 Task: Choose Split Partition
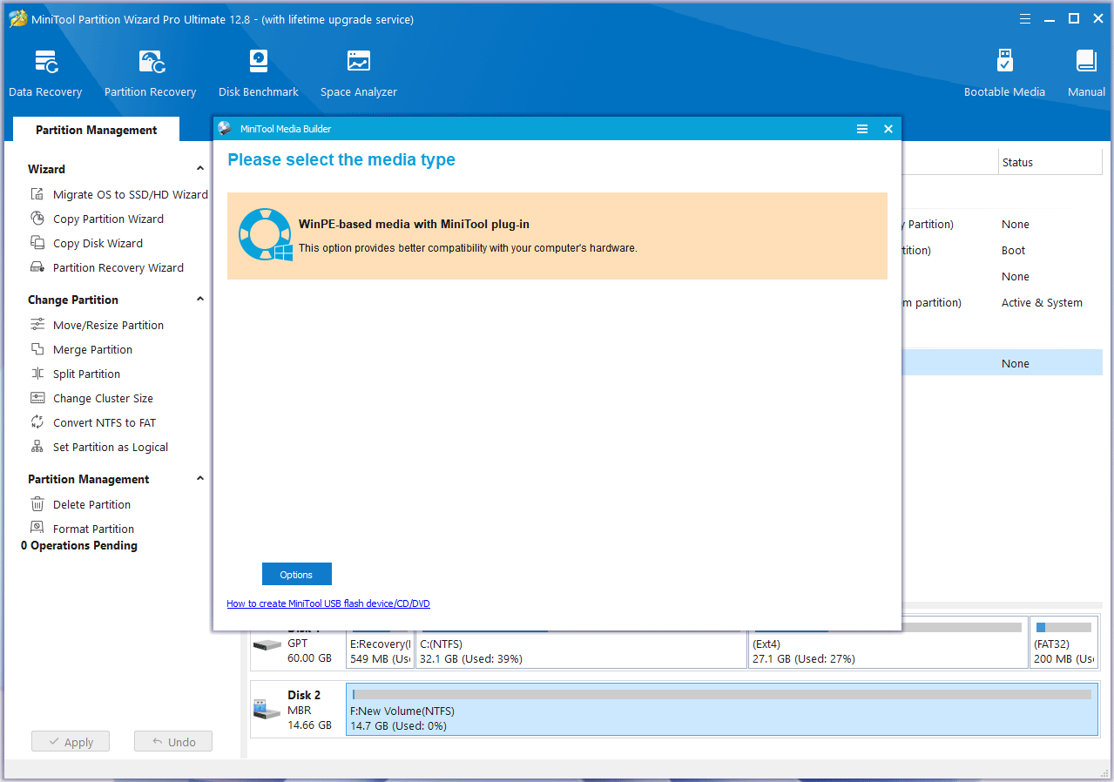click(x=75, y=374)
